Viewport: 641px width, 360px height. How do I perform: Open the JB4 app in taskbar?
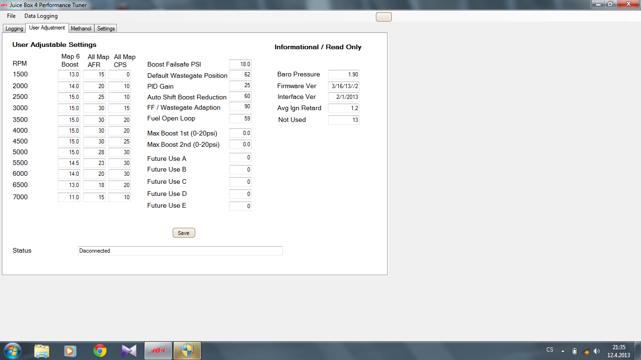(158, 351)
